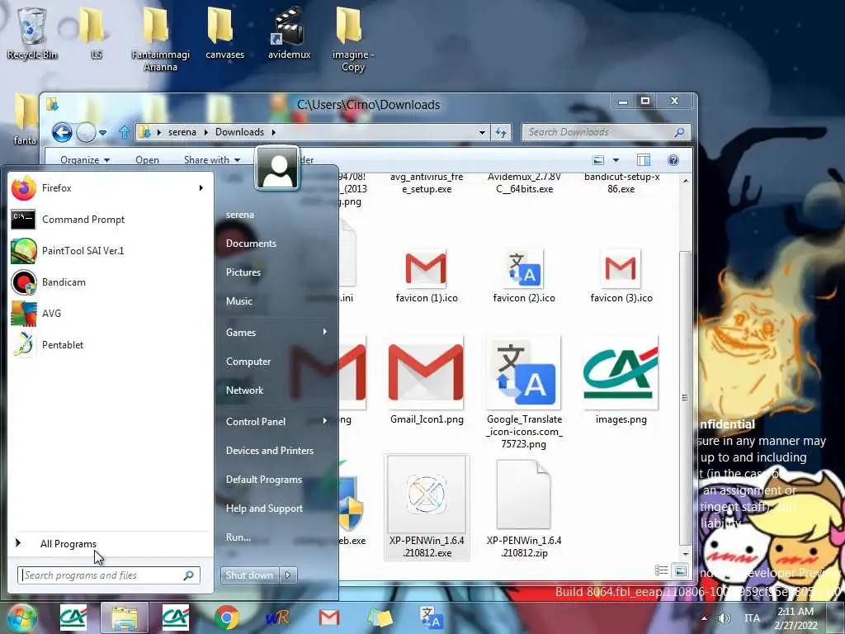Expand Control Panel submenu arrow
Viewport: 845px width, 634px height.
click(x=324, y=420)
